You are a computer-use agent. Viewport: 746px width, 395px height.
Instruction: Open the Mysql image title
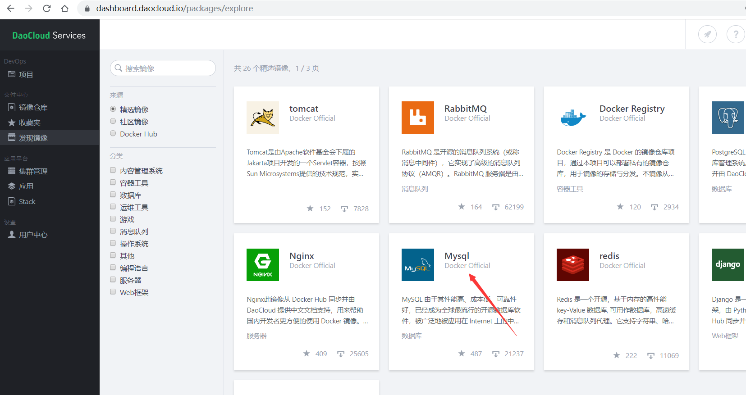(x=457, y=256)
